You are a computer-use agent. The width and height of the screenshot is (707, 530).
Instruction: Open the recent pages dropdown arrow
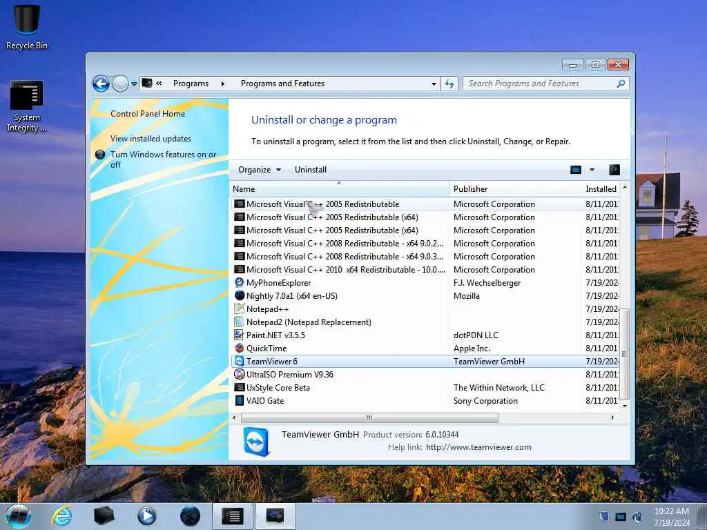[134, 84]
